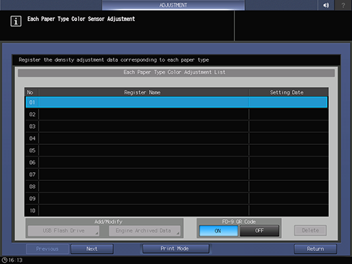Select row 07 in the adjustment list
The image size is (352, 264).
(x=176, y=174)
